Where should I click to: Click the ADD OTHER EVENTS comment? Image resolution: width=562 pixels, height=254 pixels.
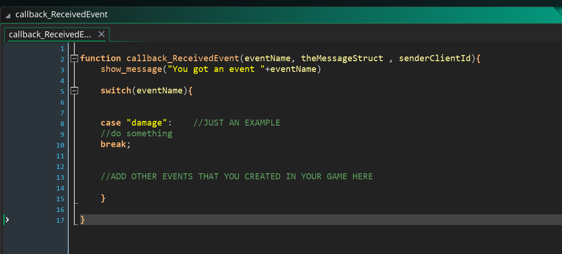click(237, 176)
